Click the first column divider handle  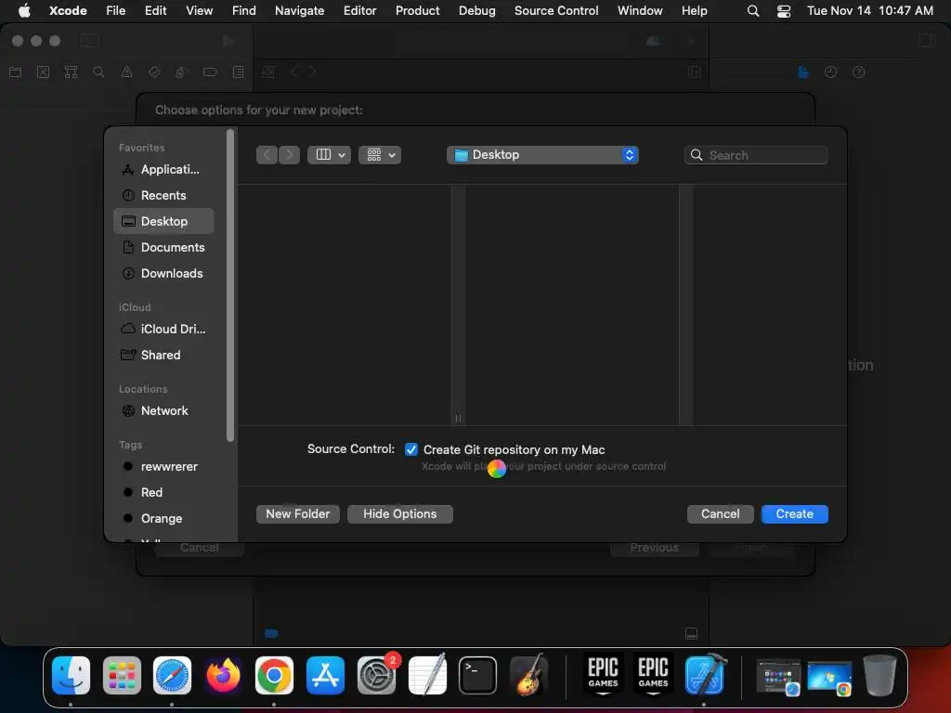click(459, 418)
